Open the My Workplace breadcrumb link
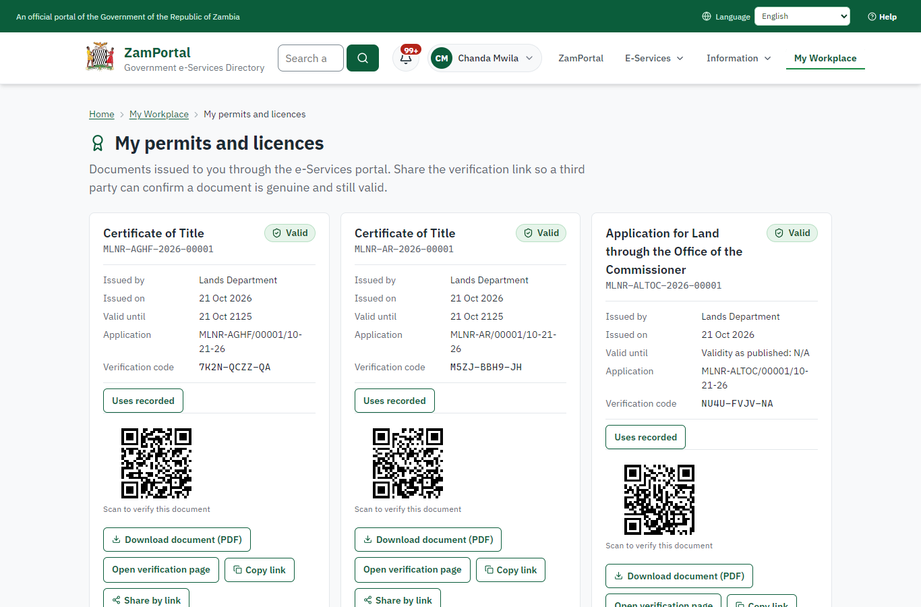This screenshot has width=921, height=607. [x=159, y=114]
